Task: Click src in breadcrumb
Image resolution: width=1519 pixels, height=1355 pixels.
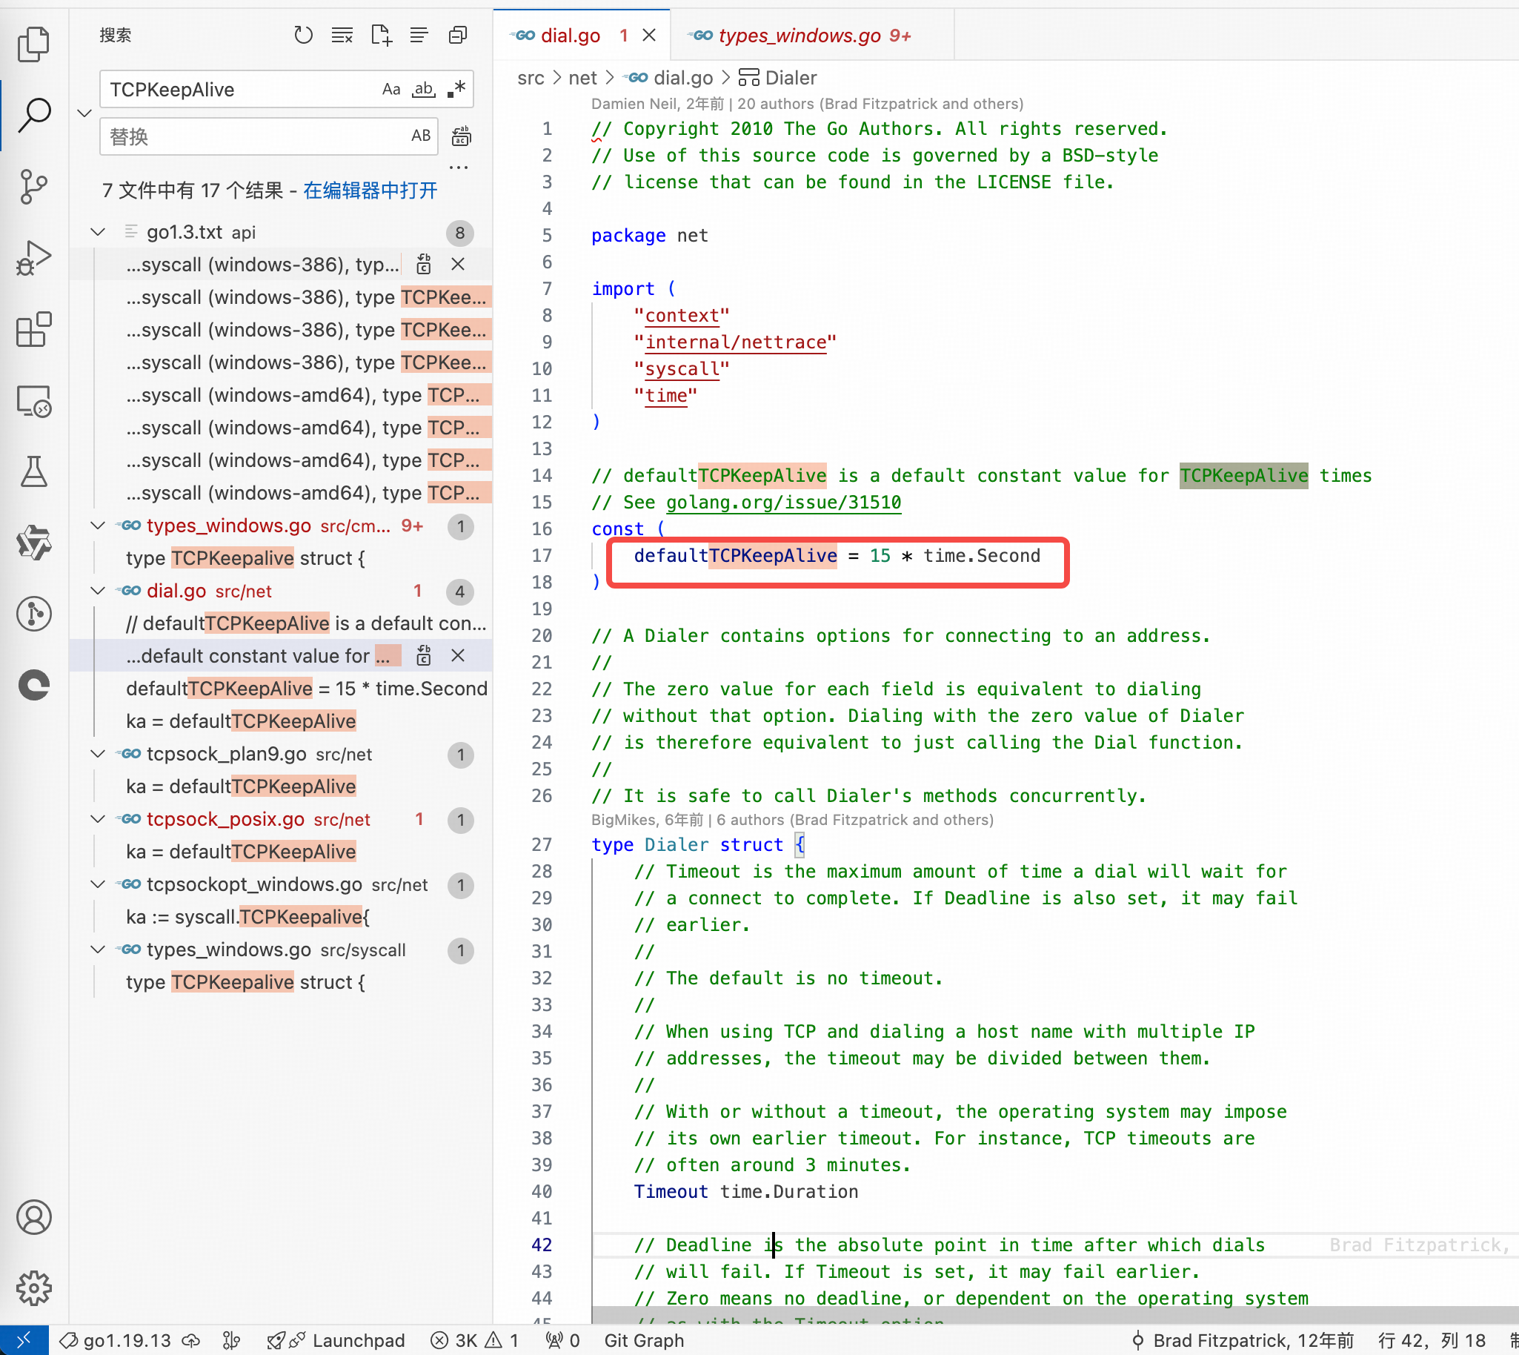Action: [531, 77]
